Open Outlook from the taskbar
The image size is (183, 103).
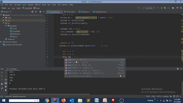(x=72, y=100)
